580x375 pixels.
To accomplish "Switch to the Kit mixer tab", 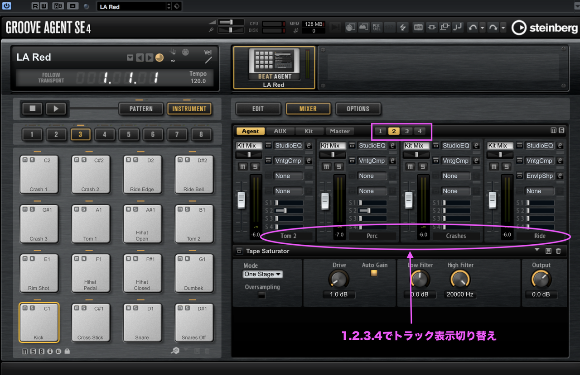I will tap(309, 131).
